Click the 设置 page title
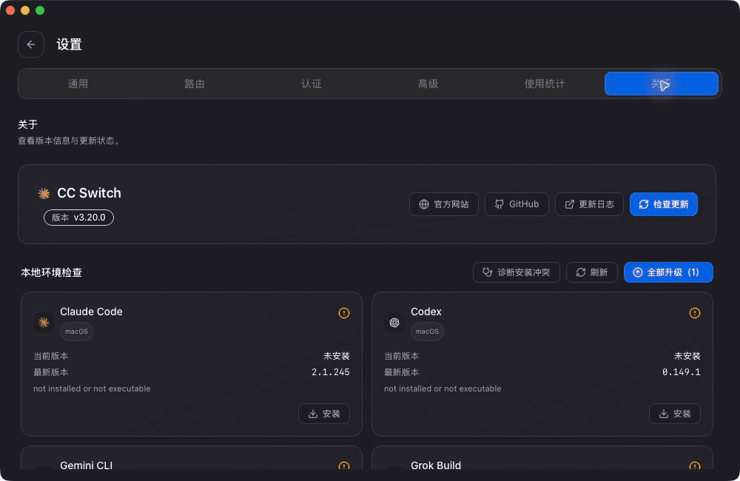Viewport: 740px width, 481px height. (70, 44)
